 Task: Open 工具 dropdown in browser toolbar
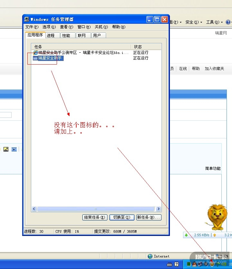(x=214, y=22)
